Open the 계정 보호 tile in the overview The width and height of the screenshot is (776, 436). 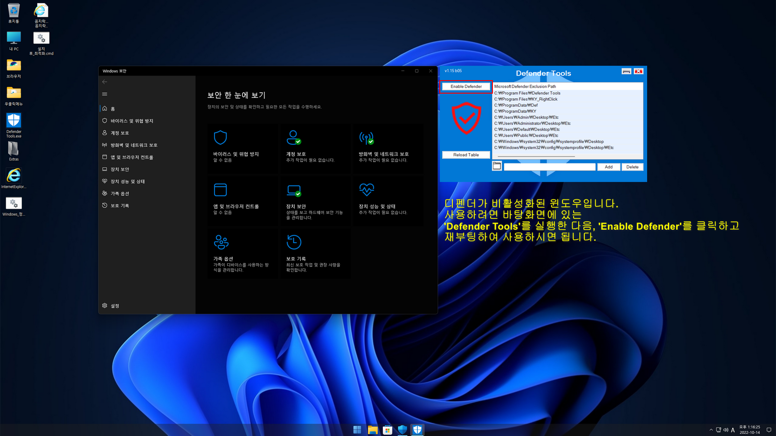(x=314, y=149)
